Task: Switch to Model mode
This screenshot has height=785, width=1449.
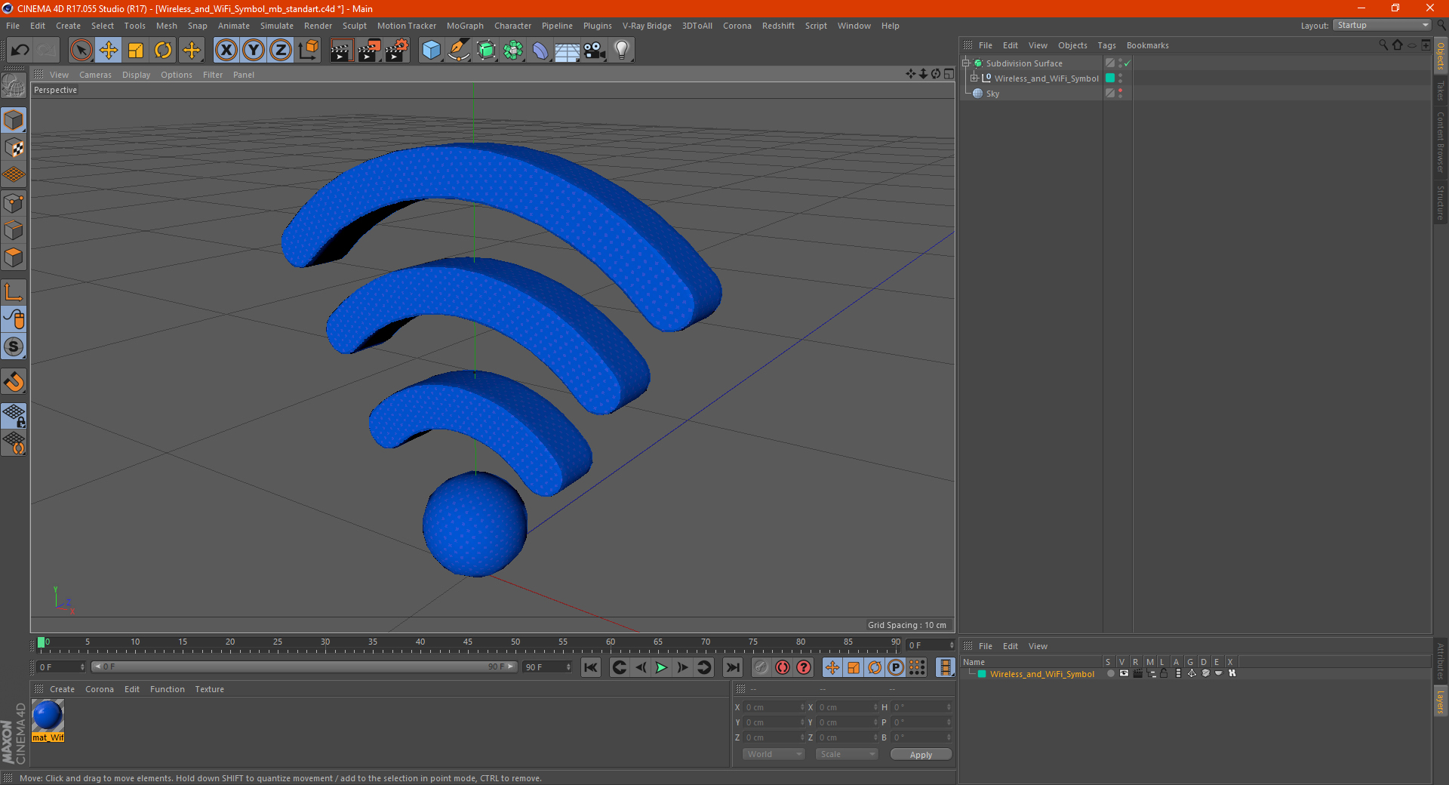Action: pos(14,120)
